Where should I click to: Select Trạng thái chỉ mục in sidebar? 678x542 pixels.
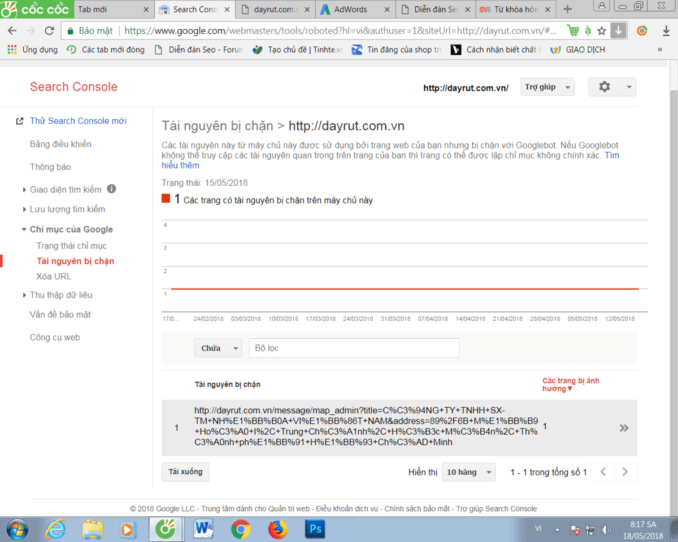coord(72,246)
